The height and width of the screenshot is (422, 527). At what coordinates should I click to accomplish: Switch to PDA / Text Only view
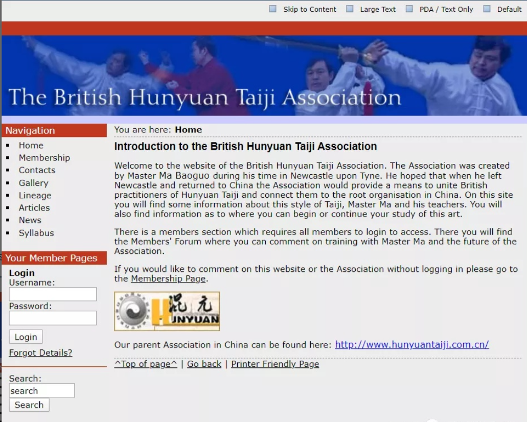(446, 9)
